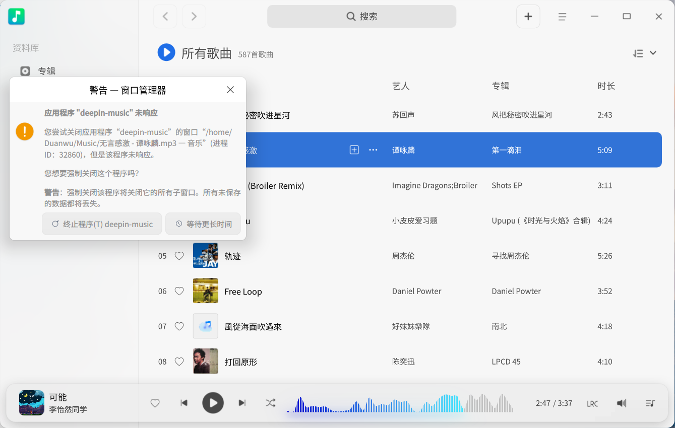Image resolution: width=675 pixels, height=428 pixels.
Task: Click the 艺人 column header
Action: [401, 86]
